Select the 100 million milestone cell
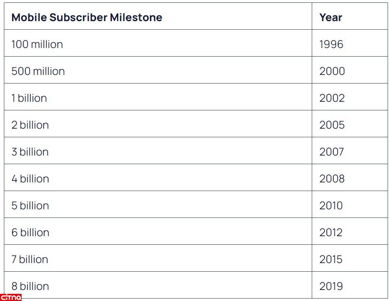This screenshot has width=390, height=301. (37, 45)
